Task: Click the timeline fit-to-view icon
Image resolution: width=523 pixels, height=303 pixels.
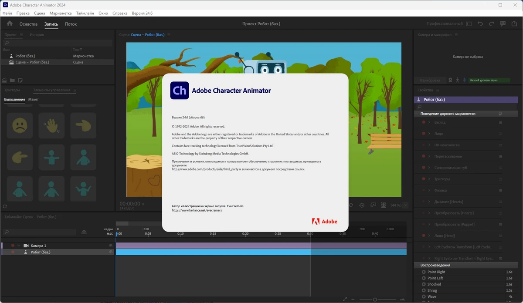Action: pyautogui.click(x=345, y=299)
